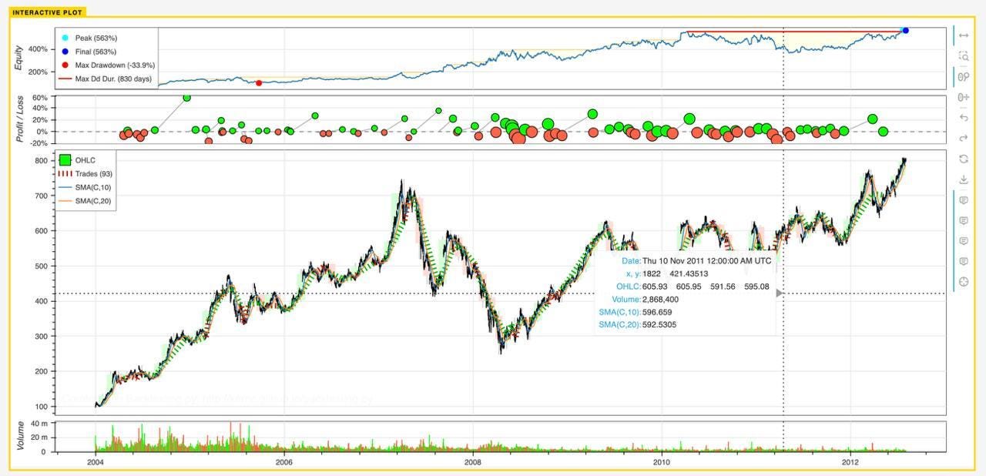This screenshot has height=476, width=986.
Task: Toggle the hover tooltip icon directly above crosshair
Action: coord(963,262)
